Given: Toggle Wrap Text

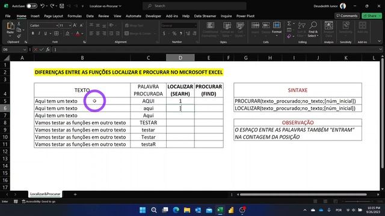Looking at the screenshot, I should [134, 25].
